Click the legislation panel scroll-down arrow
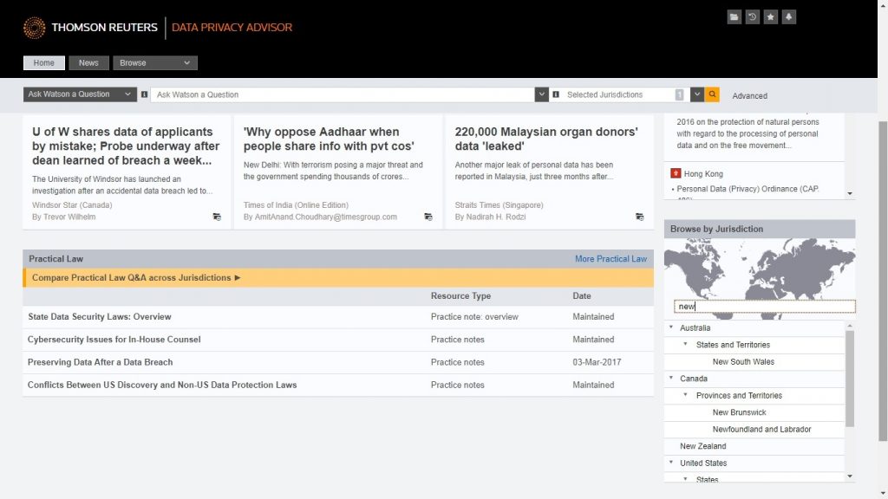888x499 pixels. [850, 193]
